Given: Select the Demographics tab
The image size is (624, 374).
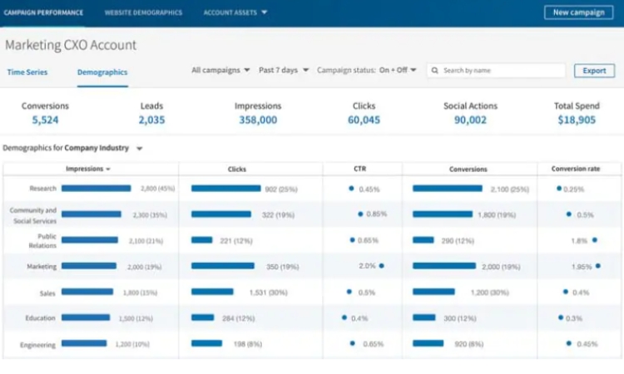Looking at the screenshot, I should pos(102,72).
